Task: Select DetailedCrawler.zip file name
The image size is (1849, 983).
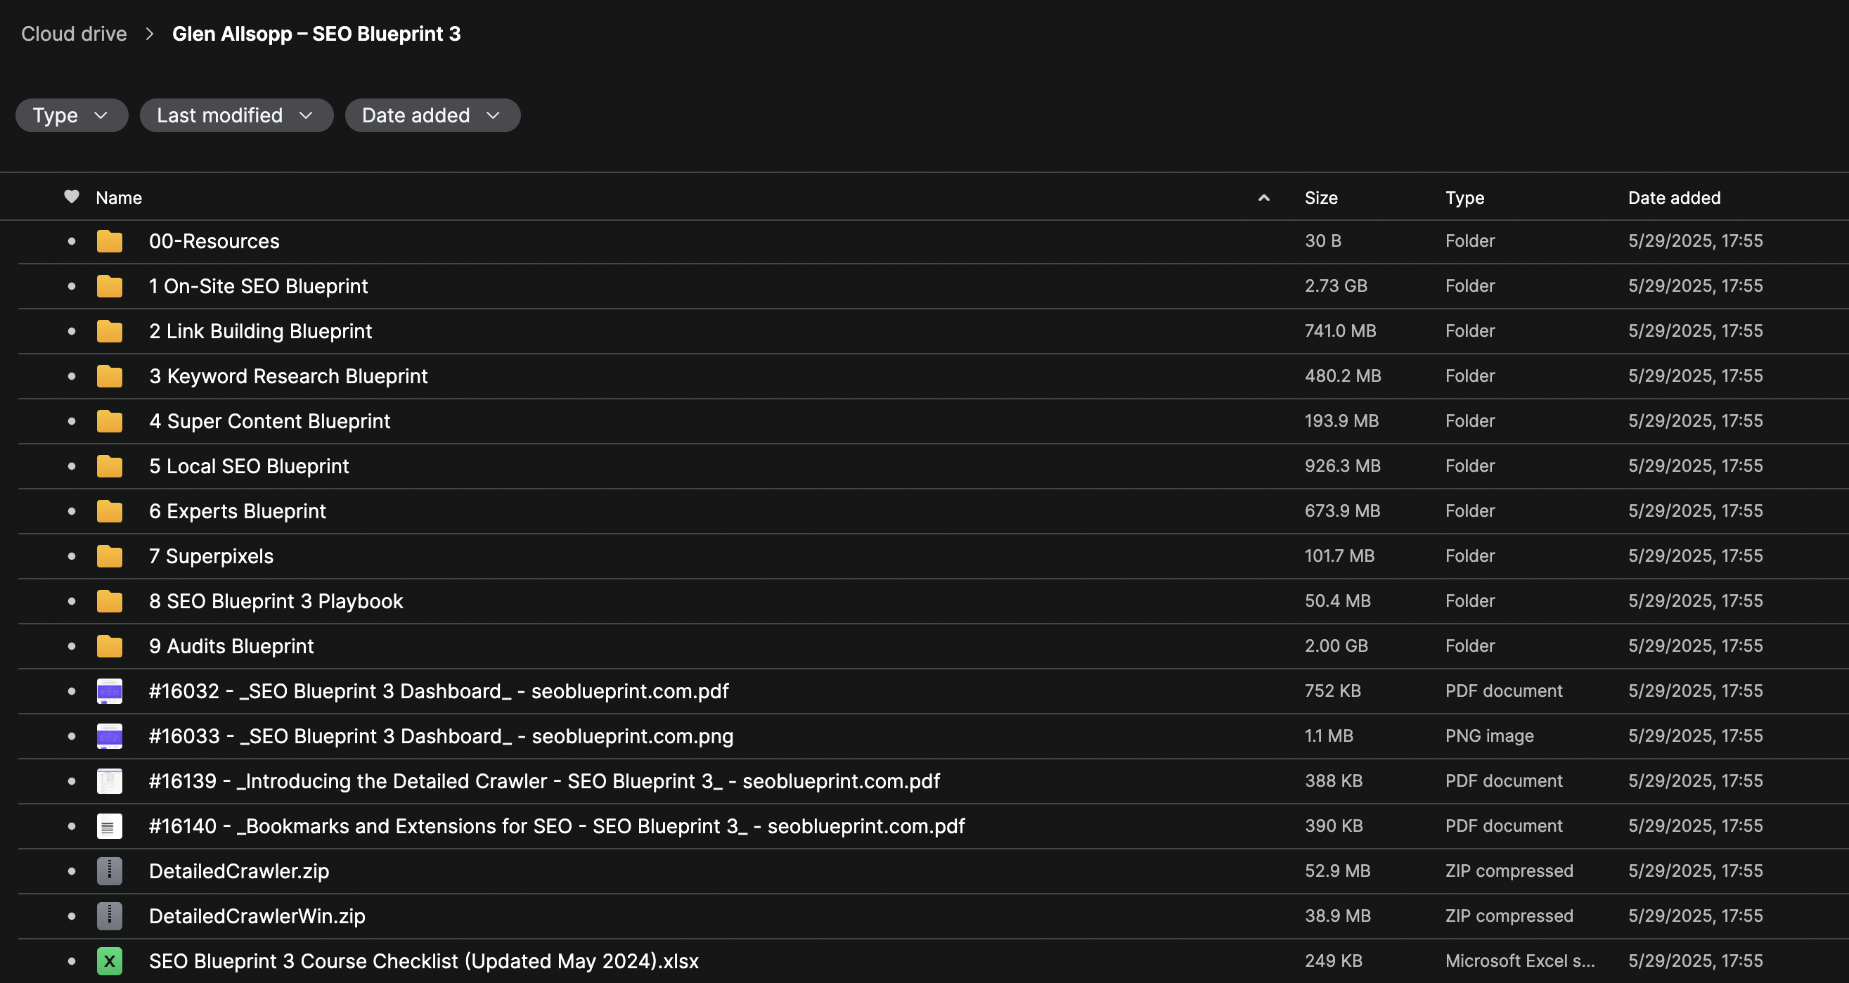Action: (239, 871)
